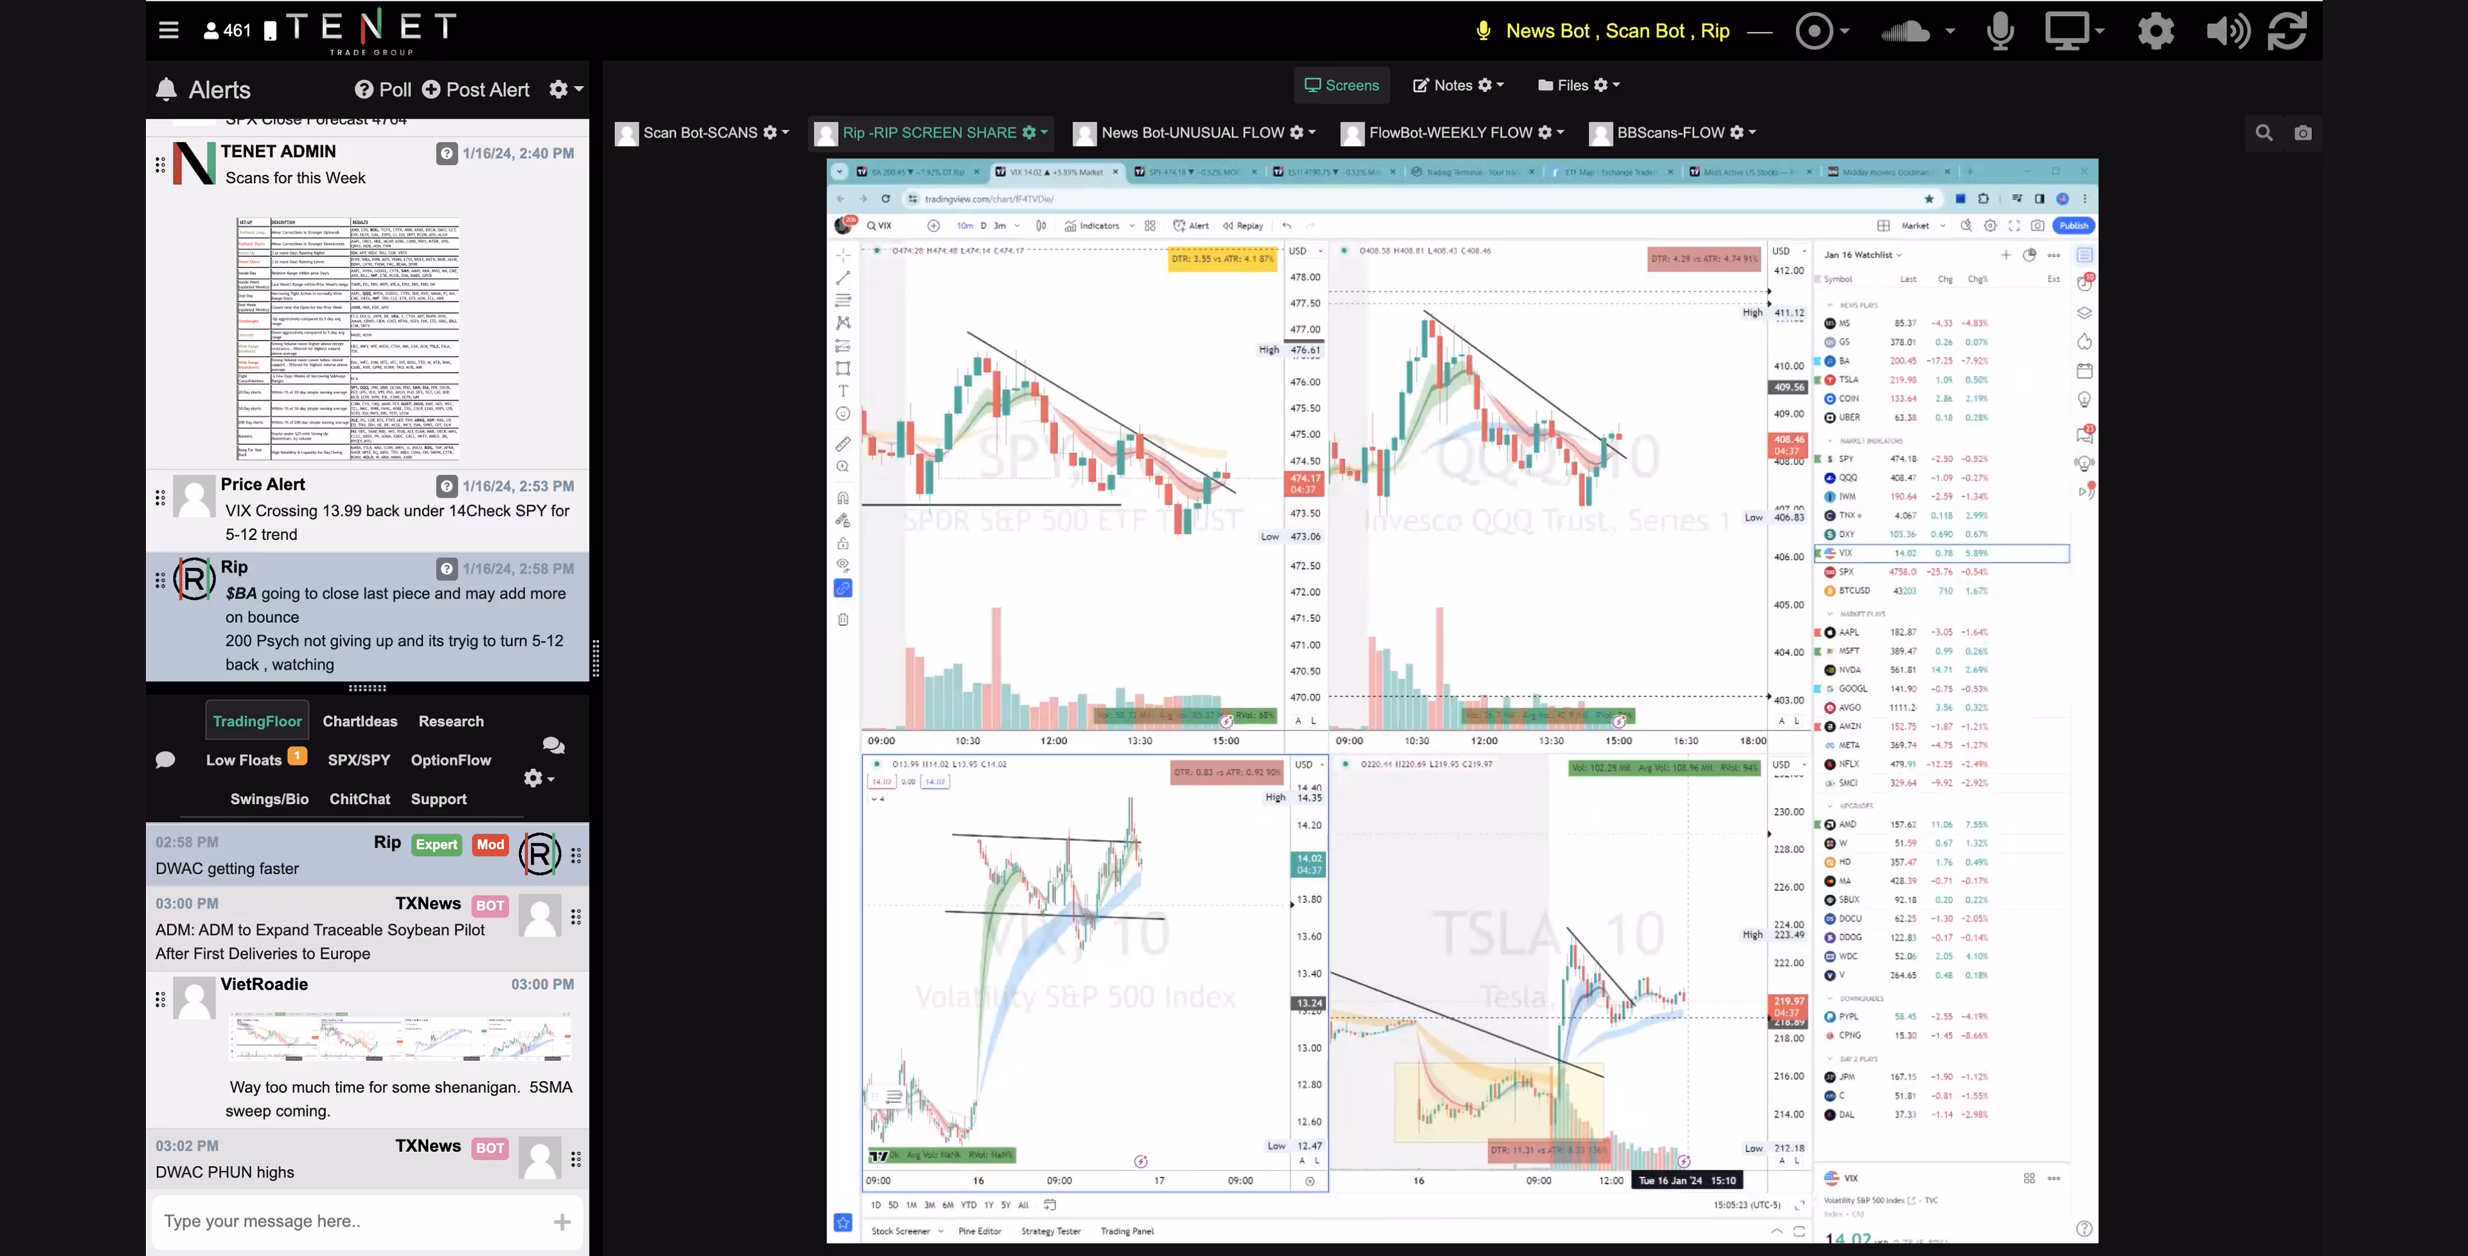
Task: Click the refresh arrows icon at top right
Action: tap(2287, 31)
